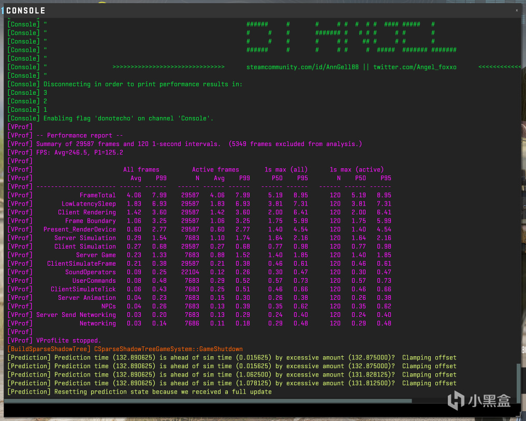Close the console window
526x421 pixels.
coord(517,10)
